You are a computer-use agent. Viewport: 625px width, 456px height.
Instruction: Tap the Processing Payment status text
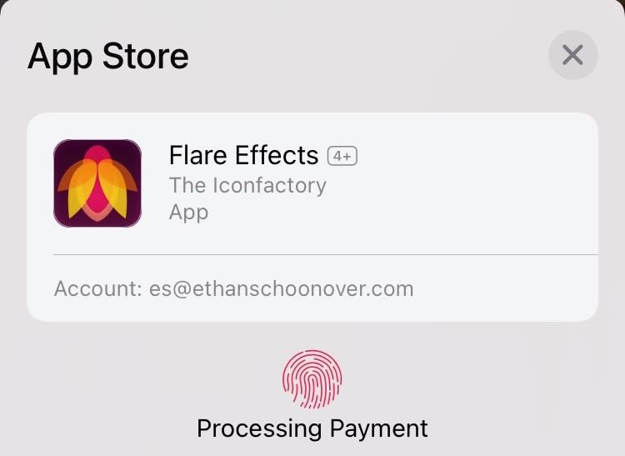click(x=312, y=429)
